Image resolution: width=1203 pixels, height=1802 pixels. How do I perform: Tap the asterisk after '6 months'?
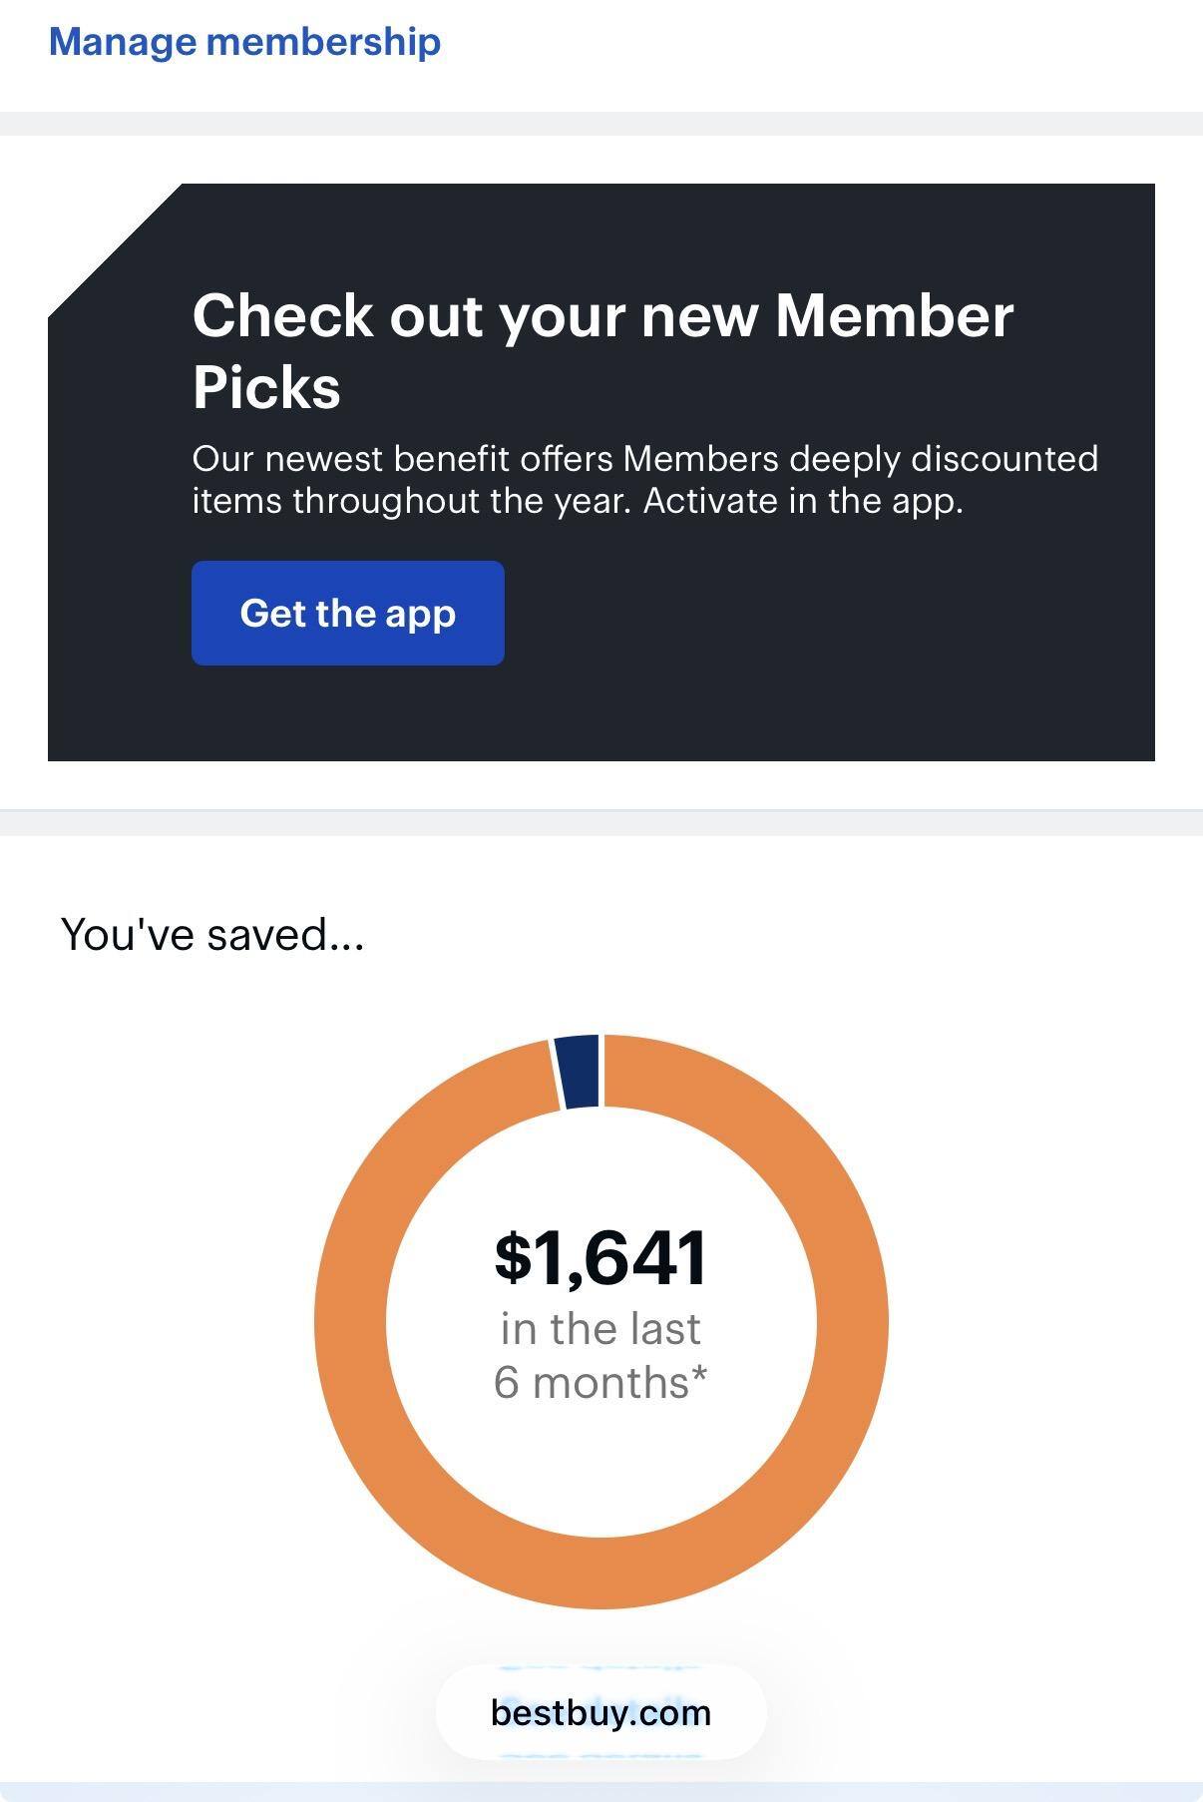[x=699, y=1375]
